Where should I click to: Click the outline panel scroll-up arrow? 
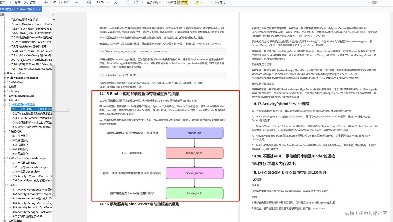[x=54, y=19]
